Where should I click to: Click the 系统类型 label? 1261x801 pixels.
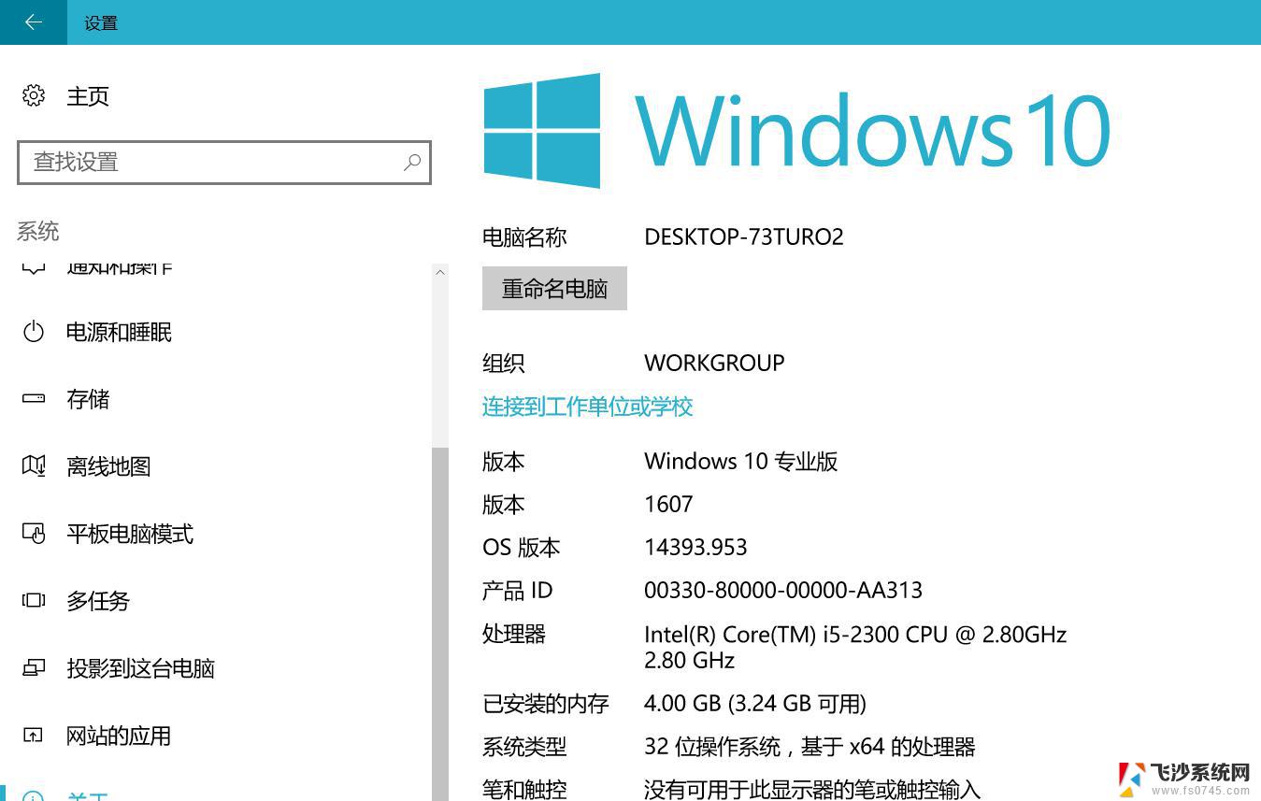click(524, 747)
